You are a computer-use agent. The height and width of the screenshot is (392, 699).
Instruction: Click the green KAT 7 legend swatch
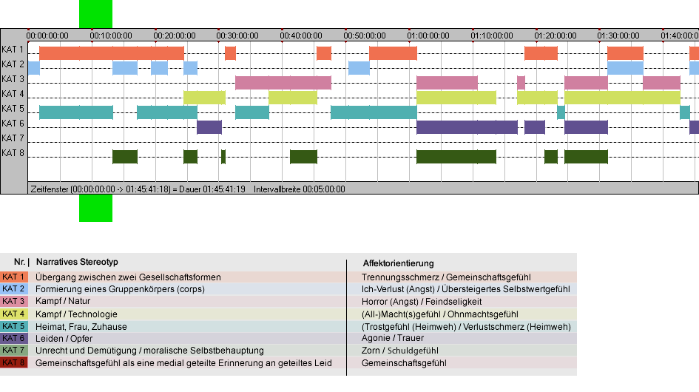(14, 351)
